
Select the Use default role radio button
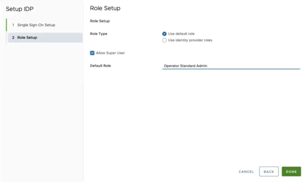(164, 34)
